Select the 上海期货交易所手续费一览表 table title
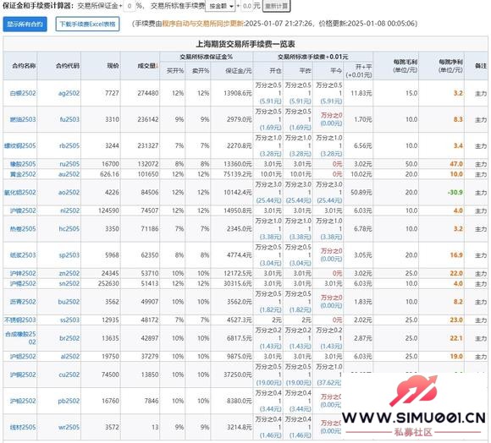 [245, 44]
